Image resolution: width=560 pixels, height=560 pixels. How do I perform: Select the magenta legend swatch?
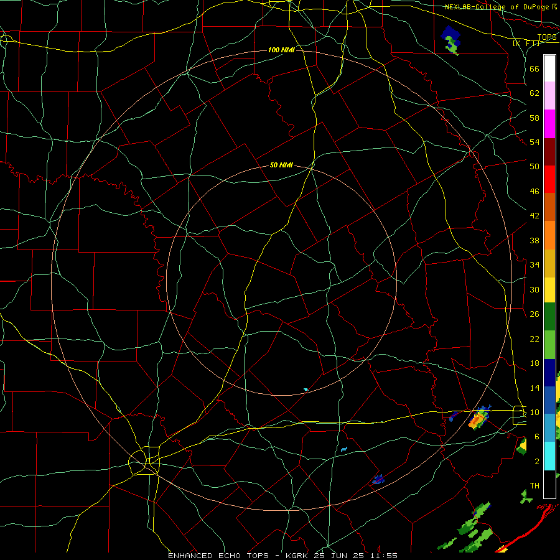(x=549, y=124)
